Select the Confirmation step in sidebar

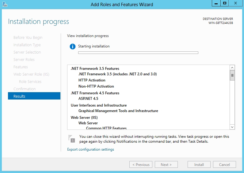[25, 89]
